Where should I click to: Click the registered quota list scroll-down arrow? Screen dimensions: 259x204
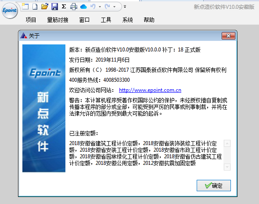[227, 167]
